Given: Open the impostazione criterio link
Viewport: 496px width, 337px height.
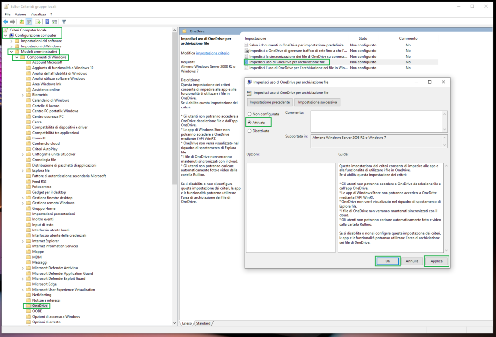Looking at the screenshot, I should [x=213, y=53].
